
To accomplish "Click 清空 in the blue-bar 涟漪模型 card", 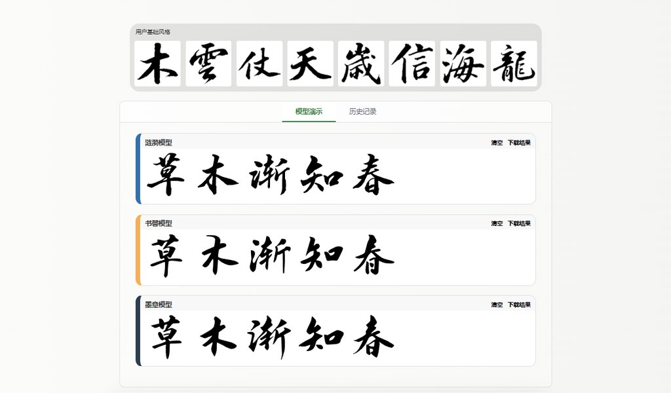I will click(x=497, y=143).
